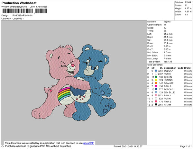Select the 'TOSCA 1' description text
Image resolution: width=193 pixels, height=149 pixels.
coord(169,71)
